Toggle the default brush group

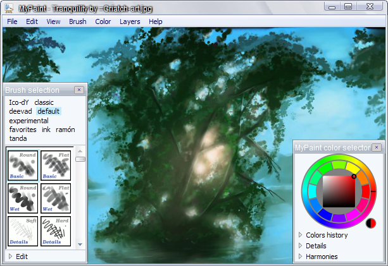click(49, 111)
